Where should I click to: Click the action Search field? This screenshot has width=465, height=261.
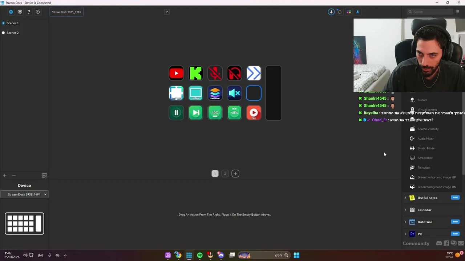click(x=430, y=12)
